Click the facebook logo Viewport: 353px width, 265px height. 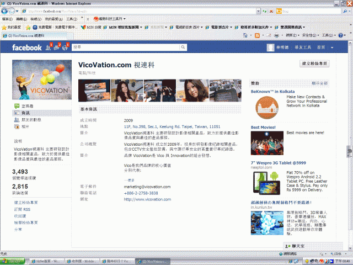click(27, 47)
